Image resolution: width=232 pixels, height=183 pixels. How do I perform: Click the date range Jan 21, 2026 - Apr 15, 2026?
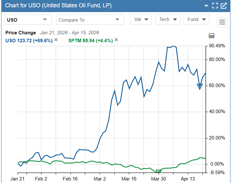coord(69,33)
